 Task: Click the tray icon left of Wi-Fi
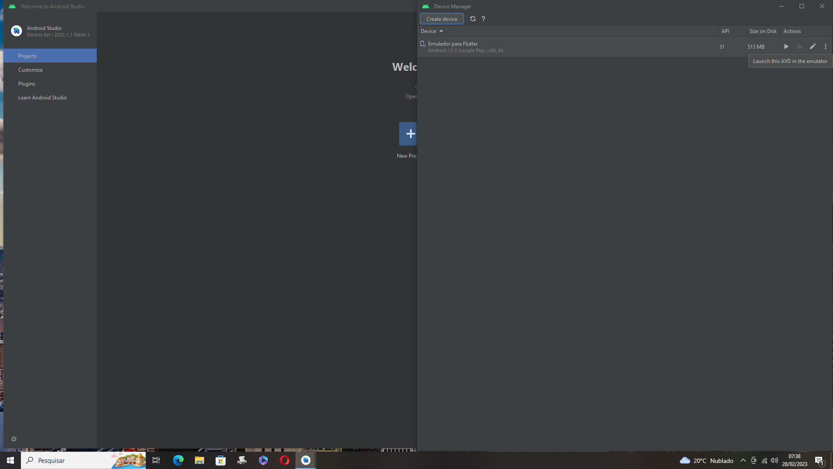pos(754,460)
